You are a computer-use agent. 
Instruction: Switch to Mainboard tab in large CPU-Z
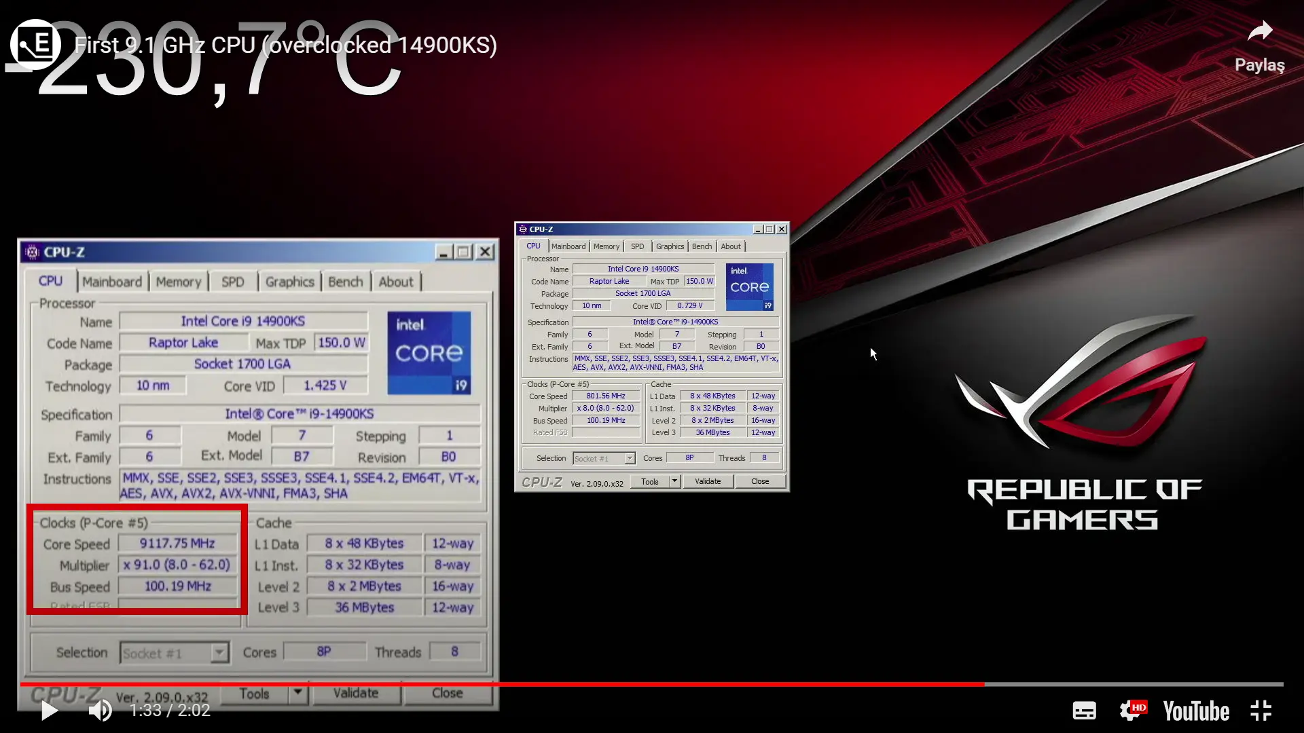coord(112,282)
